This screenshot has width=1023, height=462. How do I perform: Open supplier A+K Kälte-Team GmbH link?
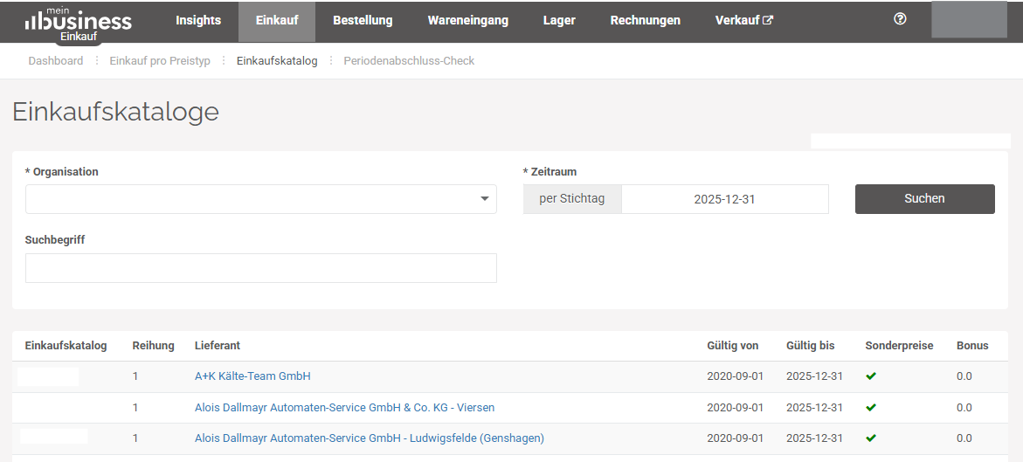pyautogui.click(x=252, y=376)
